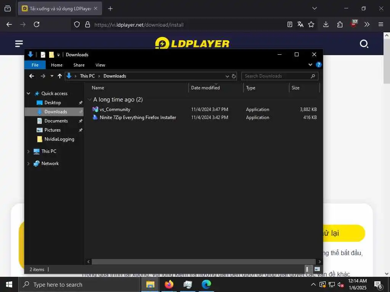Expand Network tree node
Viewport: 390px width, 292px height.
pyautogui.click(x=28, y=163)
